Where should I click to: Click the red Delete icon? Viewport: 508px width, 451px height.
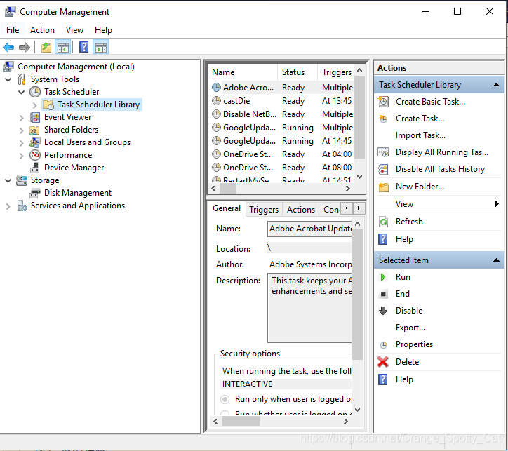[x=383, y=362]
